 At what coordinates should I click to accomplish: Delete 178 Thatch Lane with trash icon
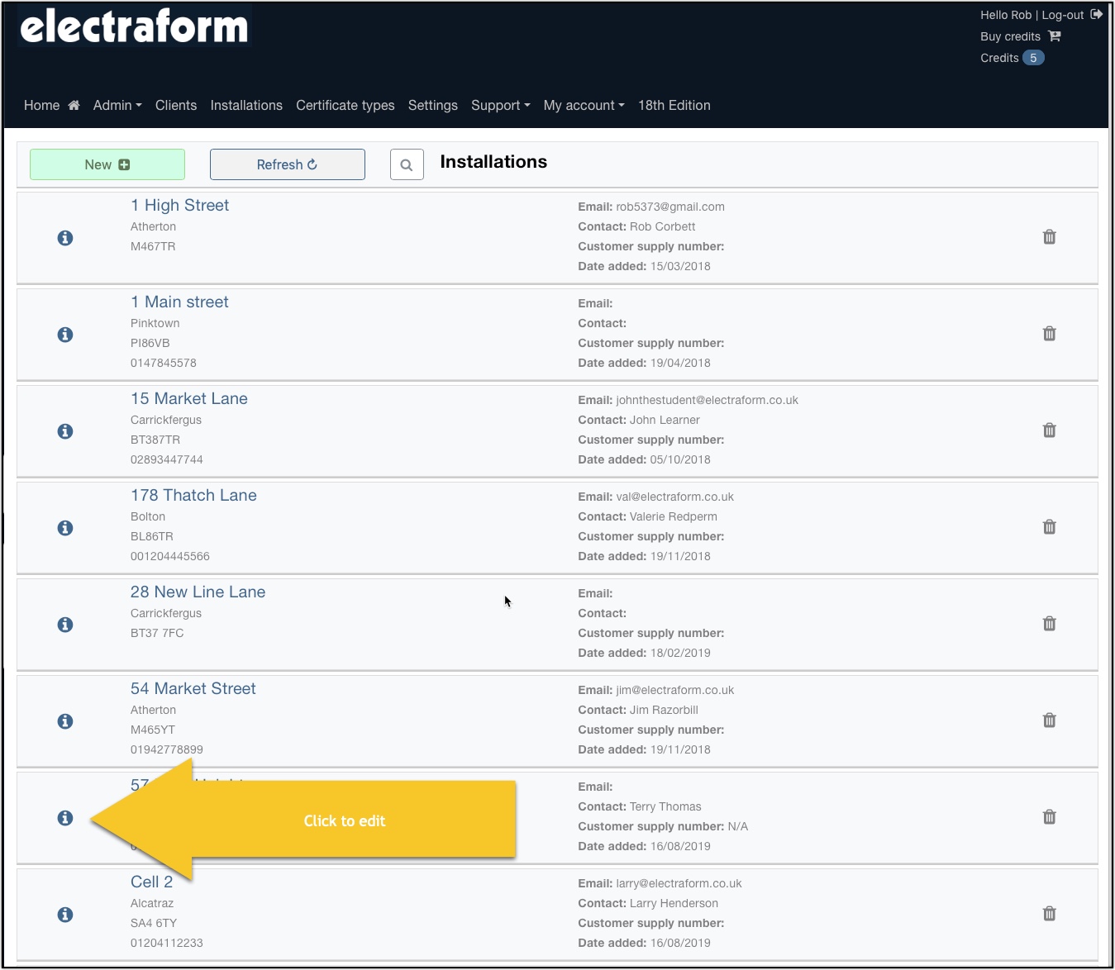coord(1050,527)
